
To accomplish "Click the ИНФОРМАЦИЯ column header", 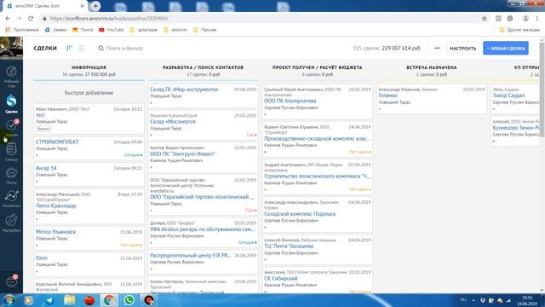I will [x=89, y=67].
